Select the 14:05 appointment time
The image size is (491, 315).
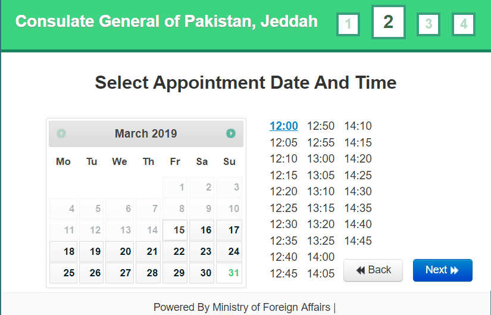pos(321,274)
